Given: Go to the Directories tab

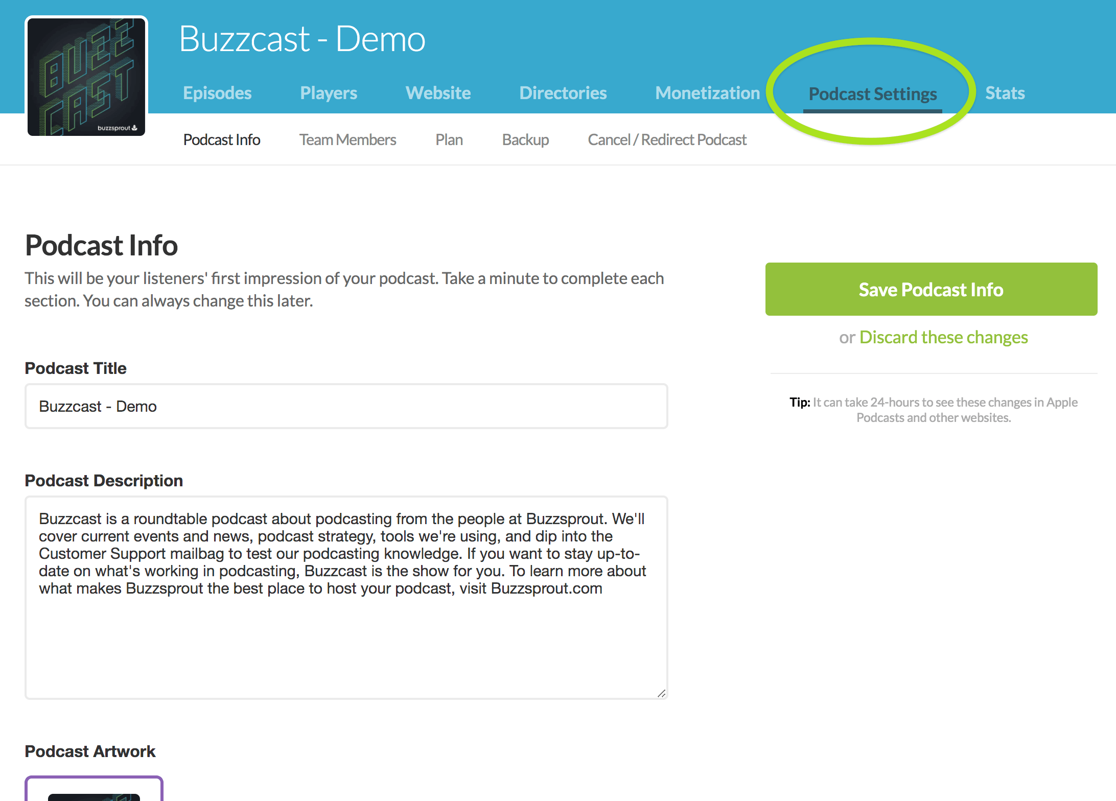Looking at the screenshot, I should click(563, 93).
